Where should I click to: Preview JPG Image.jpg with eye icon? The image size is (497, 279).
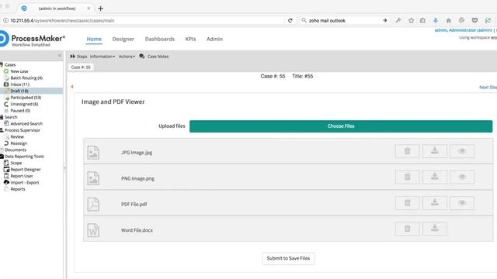(462, 151)
